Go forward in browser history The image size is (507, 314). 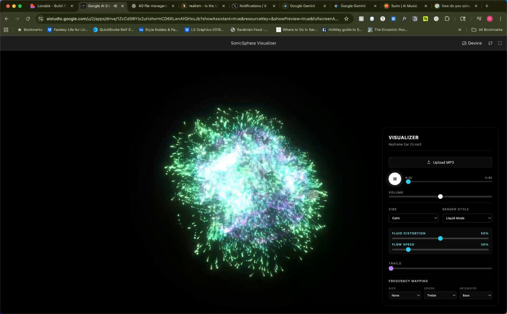[17, 19]
